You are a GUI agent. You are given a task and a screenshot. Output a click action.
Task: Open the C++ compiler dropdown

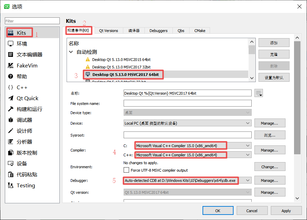[248, 155]
